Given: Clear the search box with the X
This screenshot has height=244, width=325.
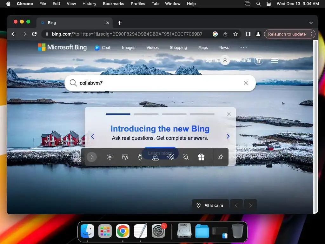Looking at the screenshot, I should point(246,83).
